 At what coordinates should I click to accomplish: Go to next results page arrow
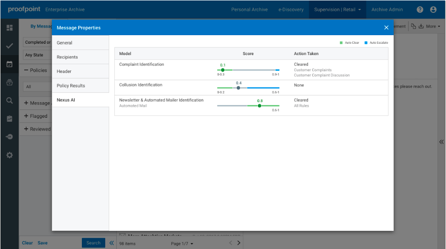tap(238, 243)
